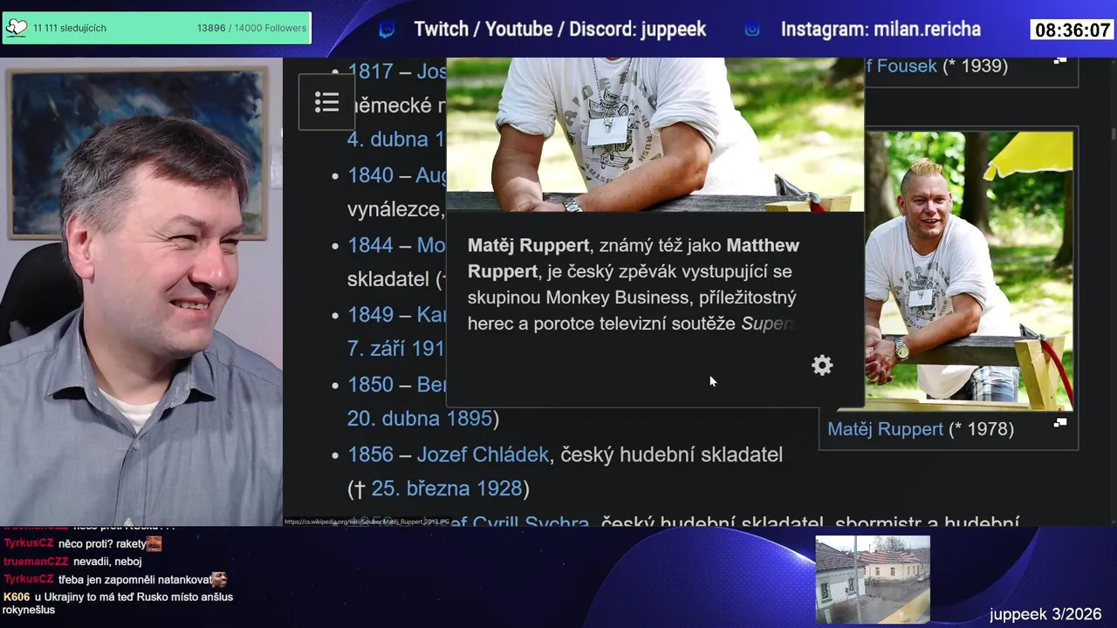Click the '11 111 sledujících' counter
Viewport: 1117px width, 628px height.
[70, 28]
